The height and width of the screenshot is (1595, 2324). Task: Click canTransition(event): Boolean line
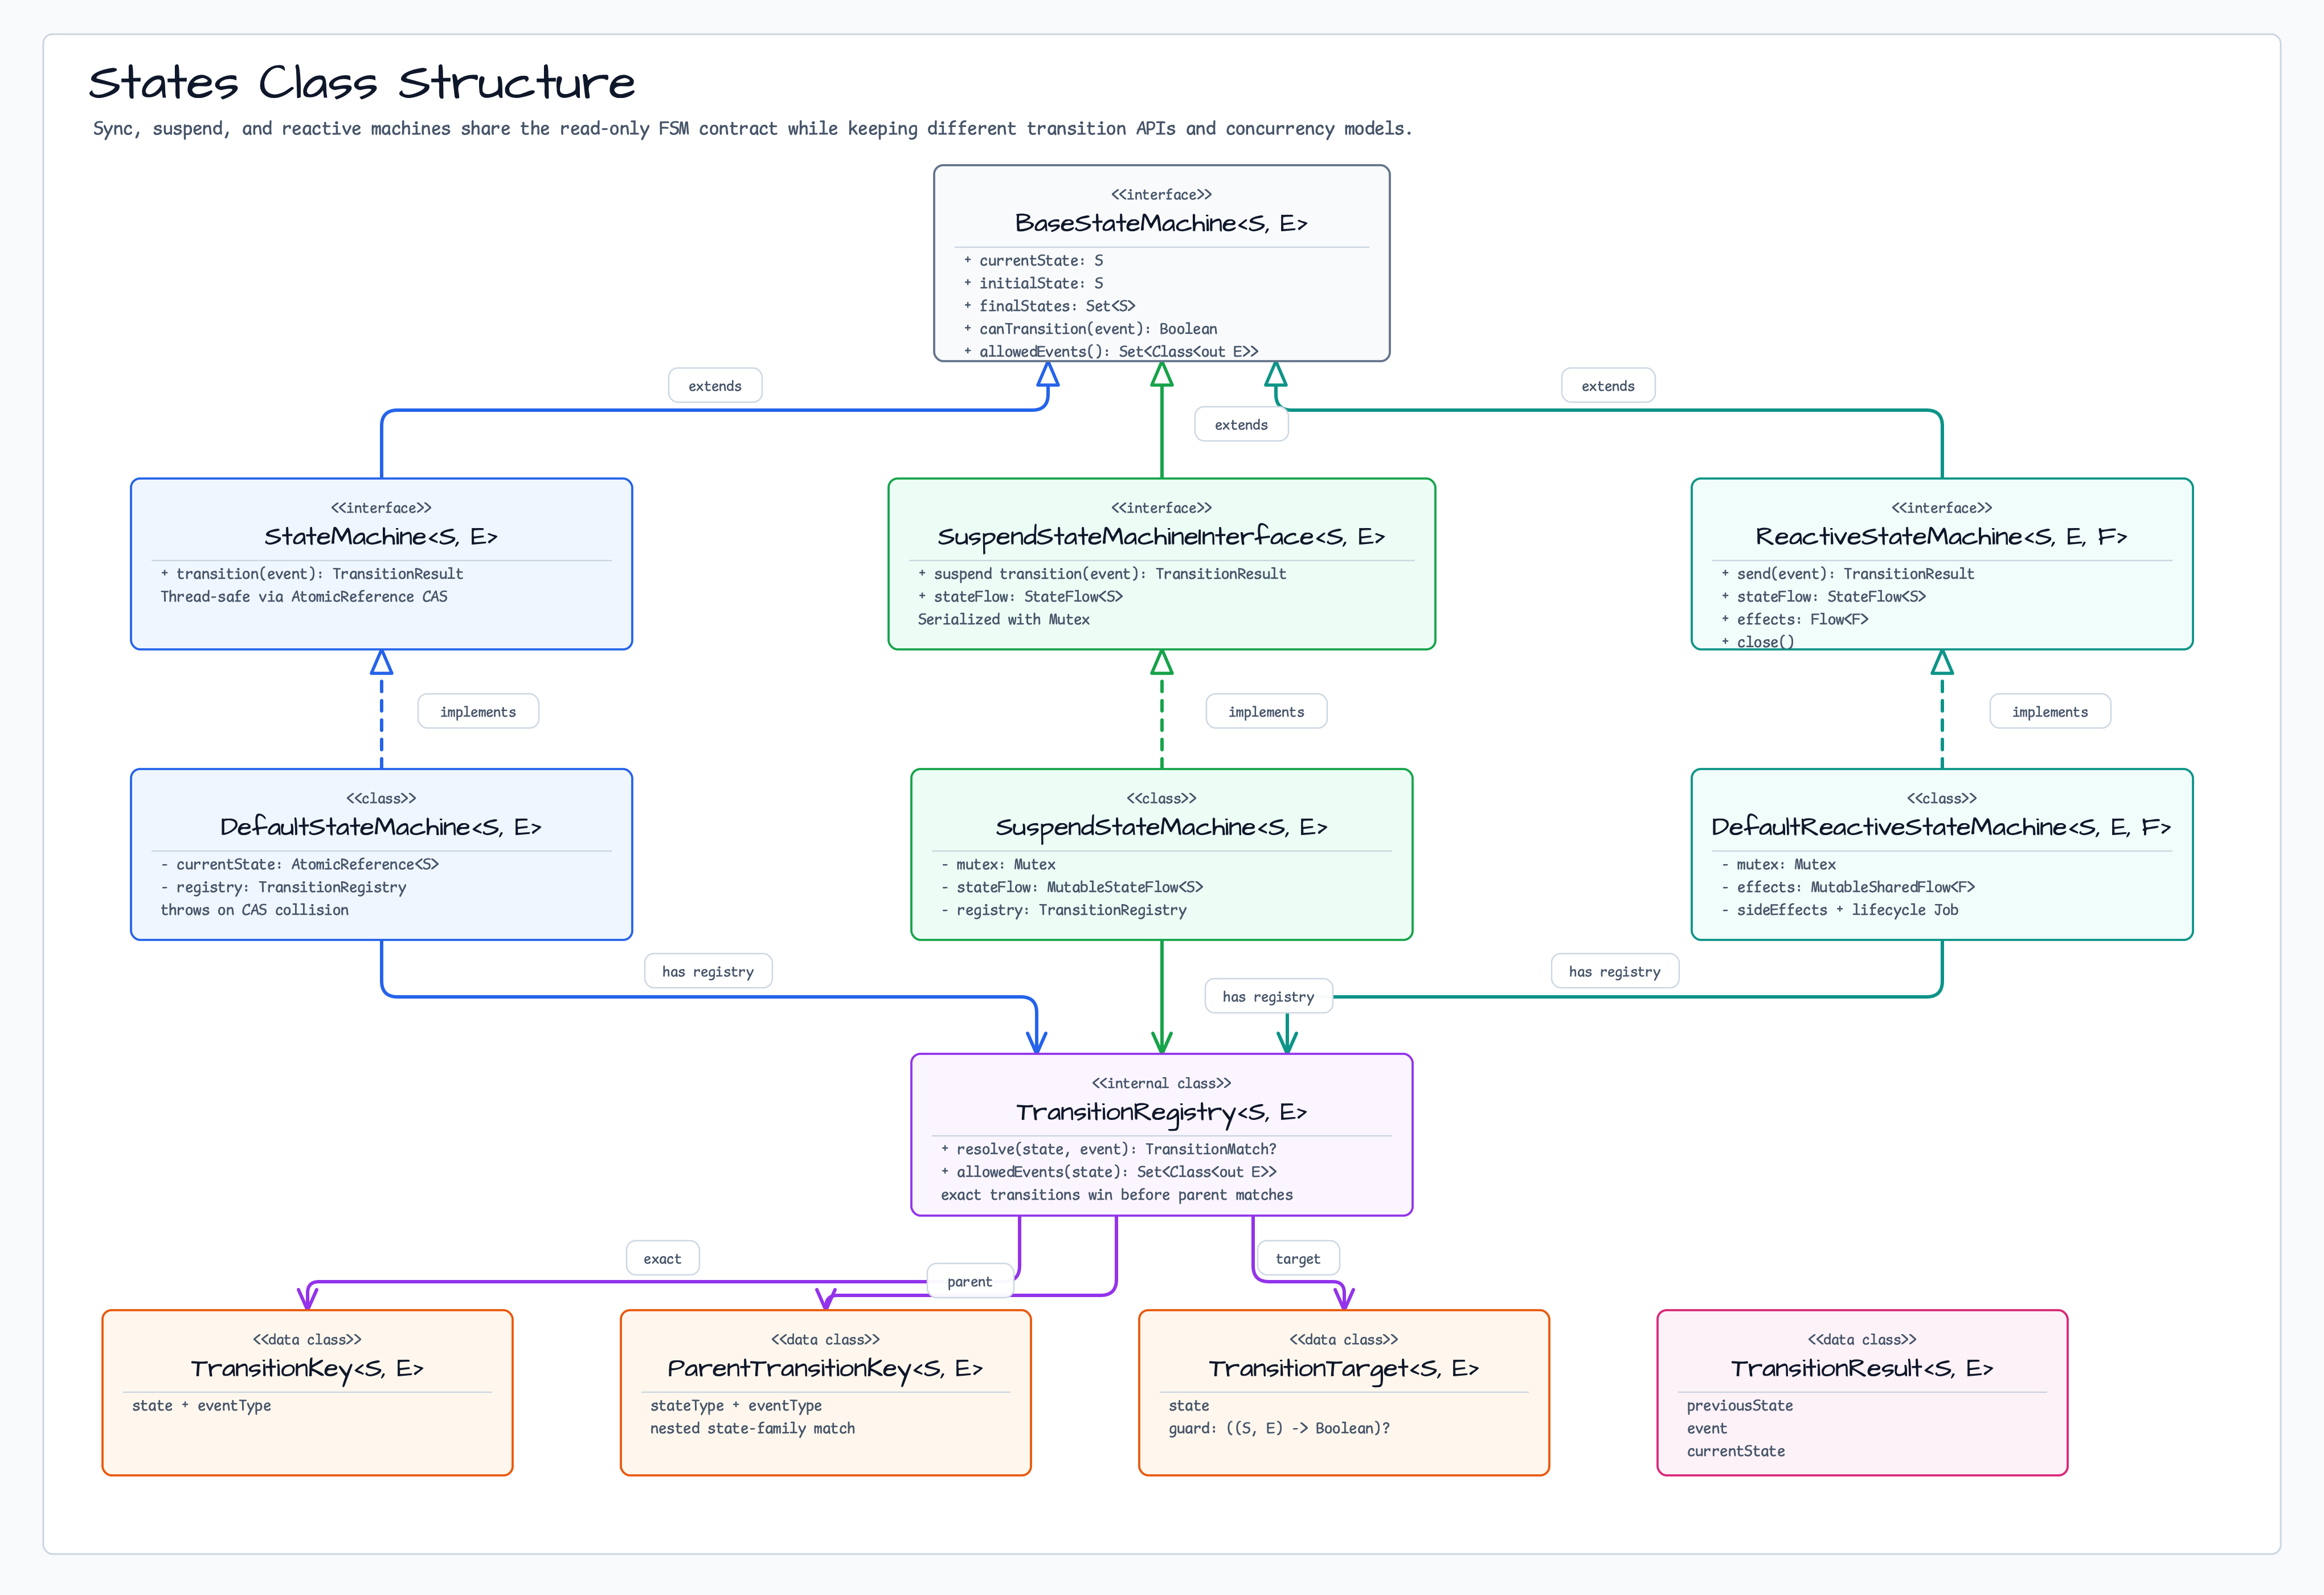(1090, 329)
